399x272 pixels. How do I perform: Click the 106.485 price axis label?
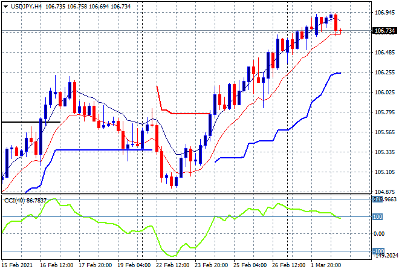(x=384, y=53)
